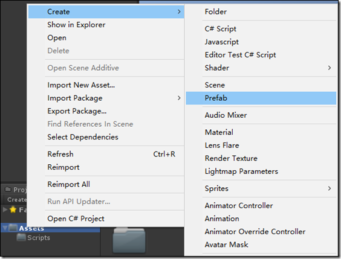Image resolution: width=341 pixels, height=259 pixels.
Task: Create a new Folder
Action: tap(261, 11)
